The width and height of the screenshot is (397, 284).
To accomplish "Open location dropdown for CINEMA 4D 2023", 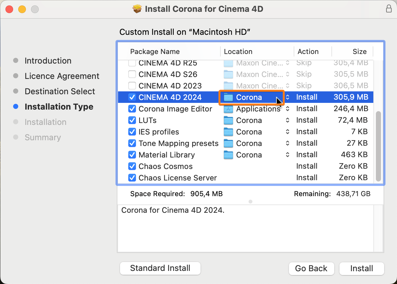I will [288, 86].
